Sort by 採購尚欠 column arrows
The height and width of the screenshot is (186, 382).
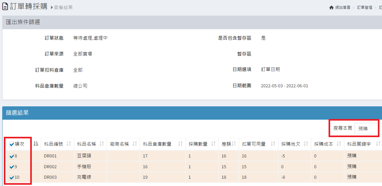click(306, 144)
